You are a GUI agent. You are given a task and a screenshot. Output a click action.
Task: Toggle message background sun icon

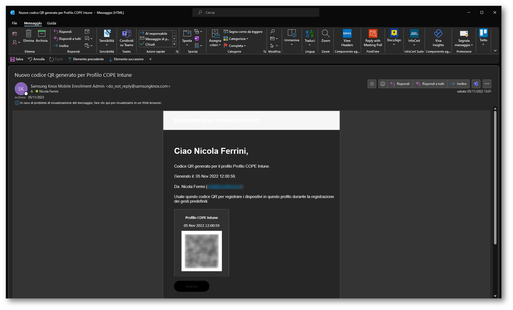(372, 84)
